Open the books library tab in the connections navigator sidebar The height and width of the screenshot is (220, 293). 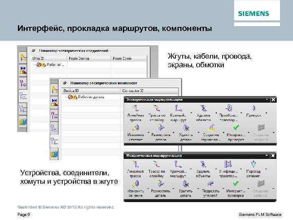23,122
